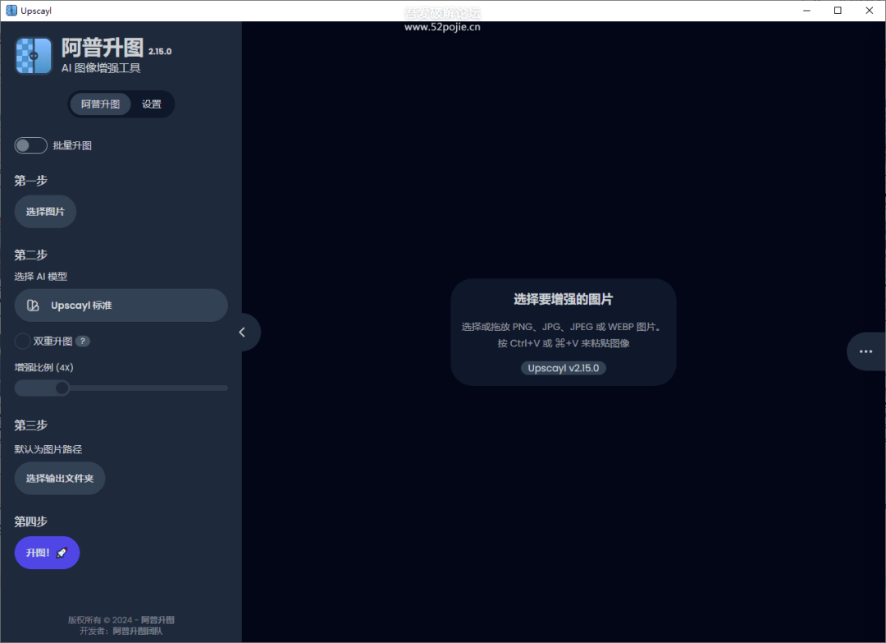The width and height of the screenshot is (886, 643).
Task: Click the Upscayl title bar app icon
Action: [x=11, y=10]
